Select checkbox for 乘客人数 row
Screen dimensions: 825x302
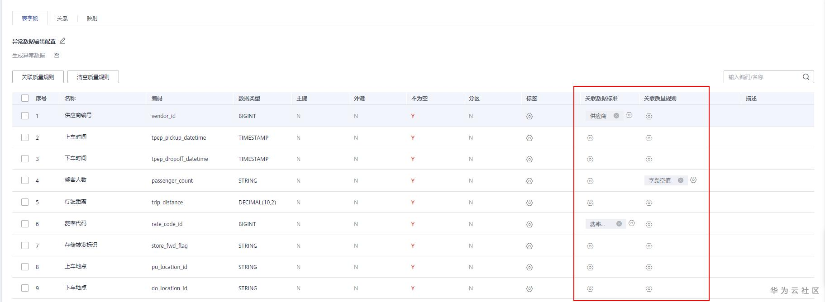click(x=25, y=180)
